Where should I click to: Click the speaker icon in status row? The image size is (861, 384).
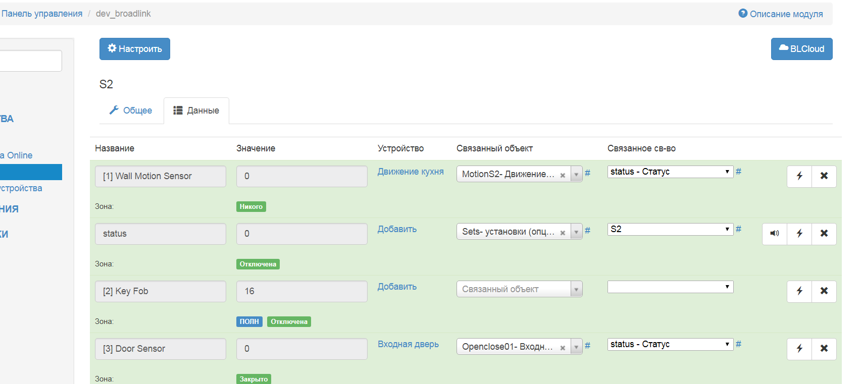click(x=774, y=234)
